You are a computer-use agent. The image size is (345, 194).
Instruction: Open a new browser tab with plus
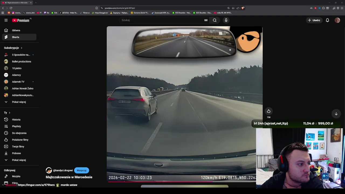tap(36, 3)
